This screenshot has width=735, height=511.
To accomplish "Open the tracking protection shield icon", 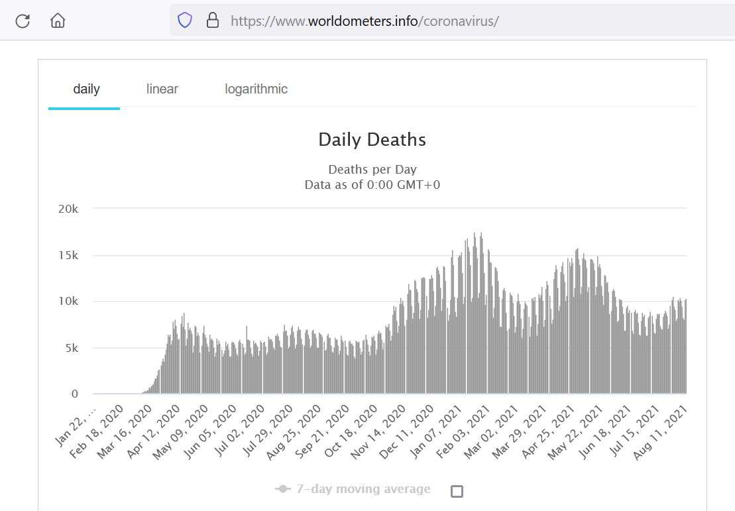I will click(185, 21).
